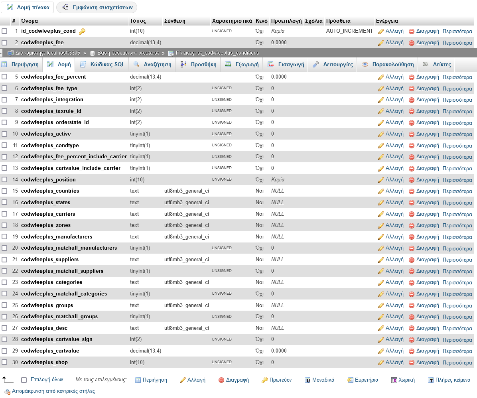Open the 'Κώδικας SQL' tab
Viewport: 477px width, 398px height.
(x=102, y=65)
